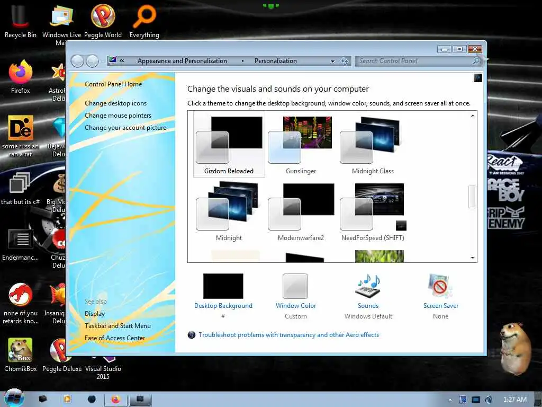Click 'Appearance and Personalization' breadcrumb
The width and height of the screenshot is (542, 407).
point(182,61)
